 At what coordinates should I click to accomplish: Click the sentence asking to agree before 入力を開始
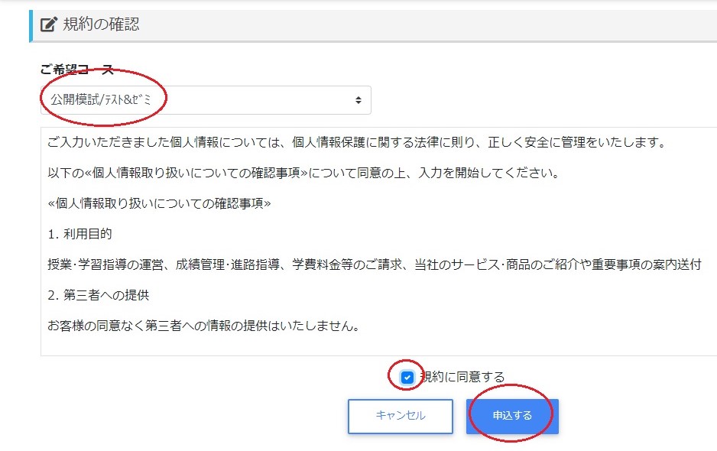tap(303, 173)
